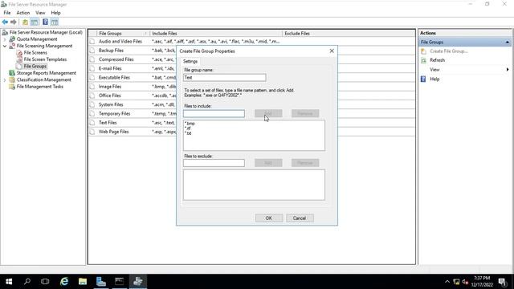Select *.rtf in the include list
The height and width of the screenshot is (289, 514).
188,128
